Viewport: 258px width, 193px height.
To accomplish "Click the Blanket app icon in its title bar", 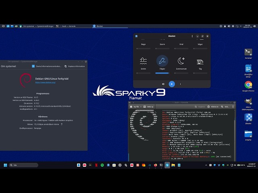I will pyautogui.click(x=136, y=36).
